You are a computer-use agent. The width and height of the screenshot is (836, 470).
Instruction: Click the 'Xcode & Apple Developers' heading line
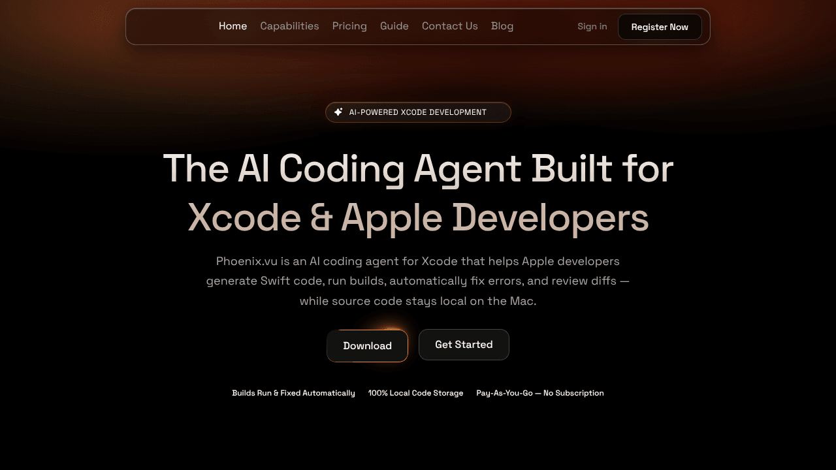pos(418,218)
